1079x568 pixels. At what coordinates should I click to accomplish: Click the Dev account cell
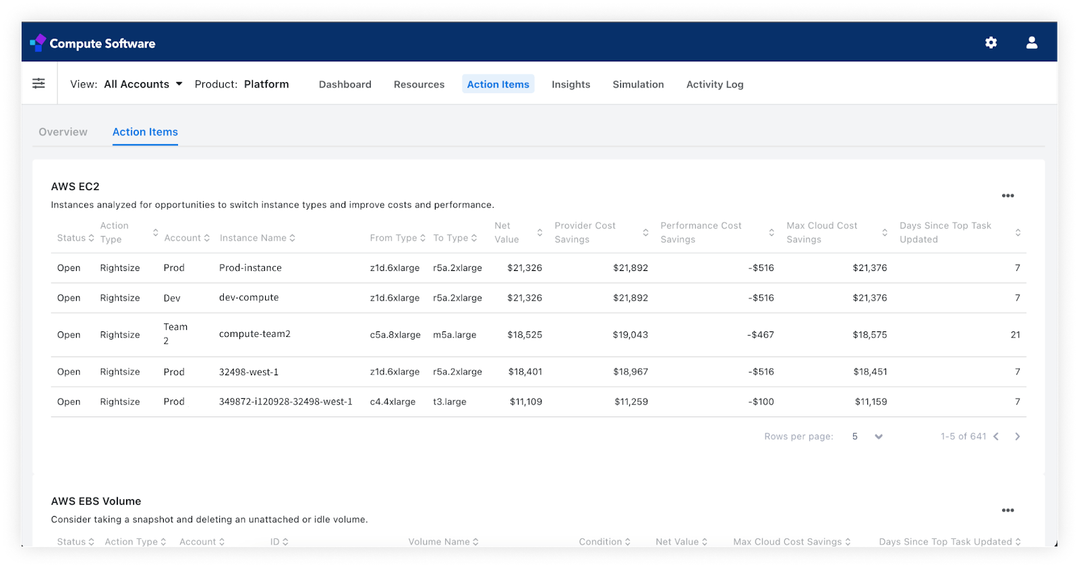click(172, 298)
